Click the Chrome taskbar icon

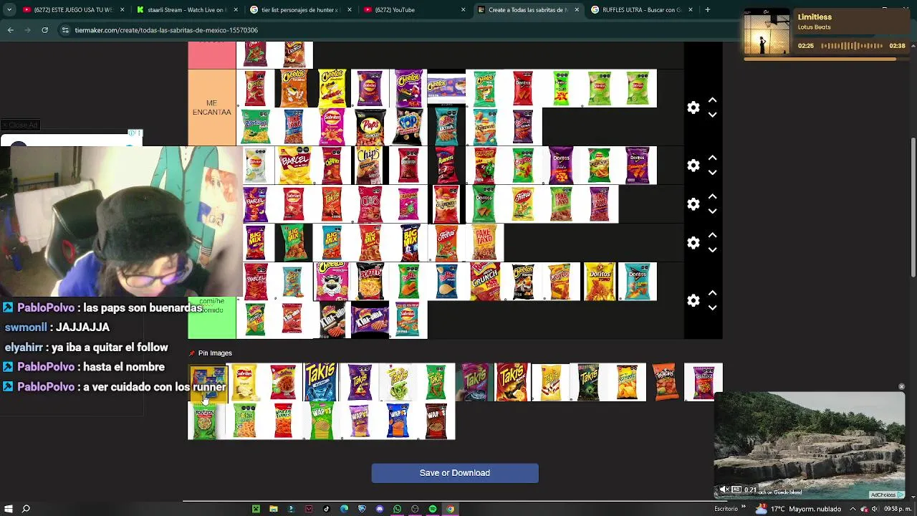450,509
